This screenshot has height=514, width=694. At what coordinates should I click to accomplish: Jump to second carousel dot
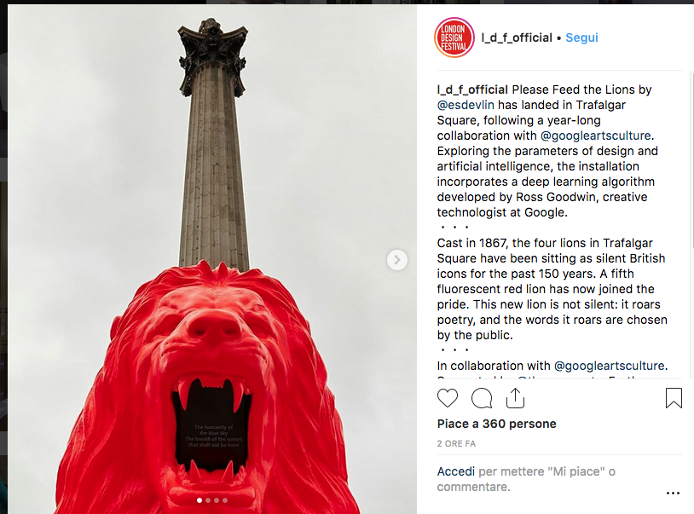(208, 500)
